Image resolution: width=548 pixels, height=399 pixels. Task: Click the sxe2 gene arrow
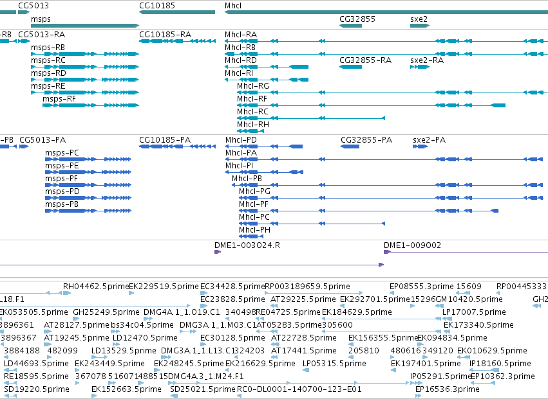tap(420, 26)
